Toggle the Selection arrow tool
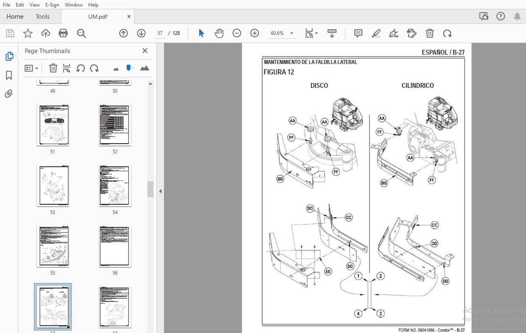The image size is (526, 333). [x=201, y=33]
